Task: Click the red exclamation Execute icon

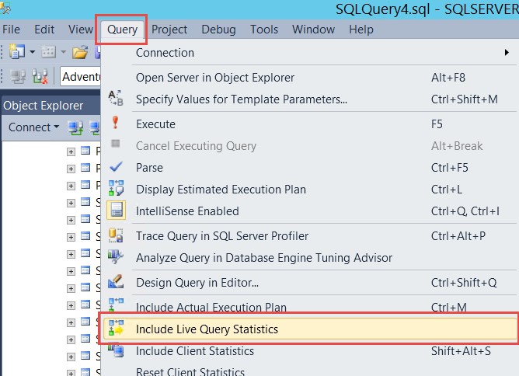Action: (x=115, y=122)
